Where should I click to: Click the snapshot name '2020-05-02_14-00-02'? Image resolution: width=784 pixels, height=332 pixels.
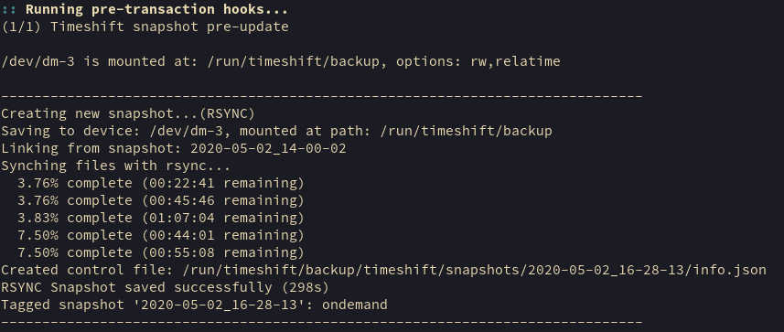(269, 148)
